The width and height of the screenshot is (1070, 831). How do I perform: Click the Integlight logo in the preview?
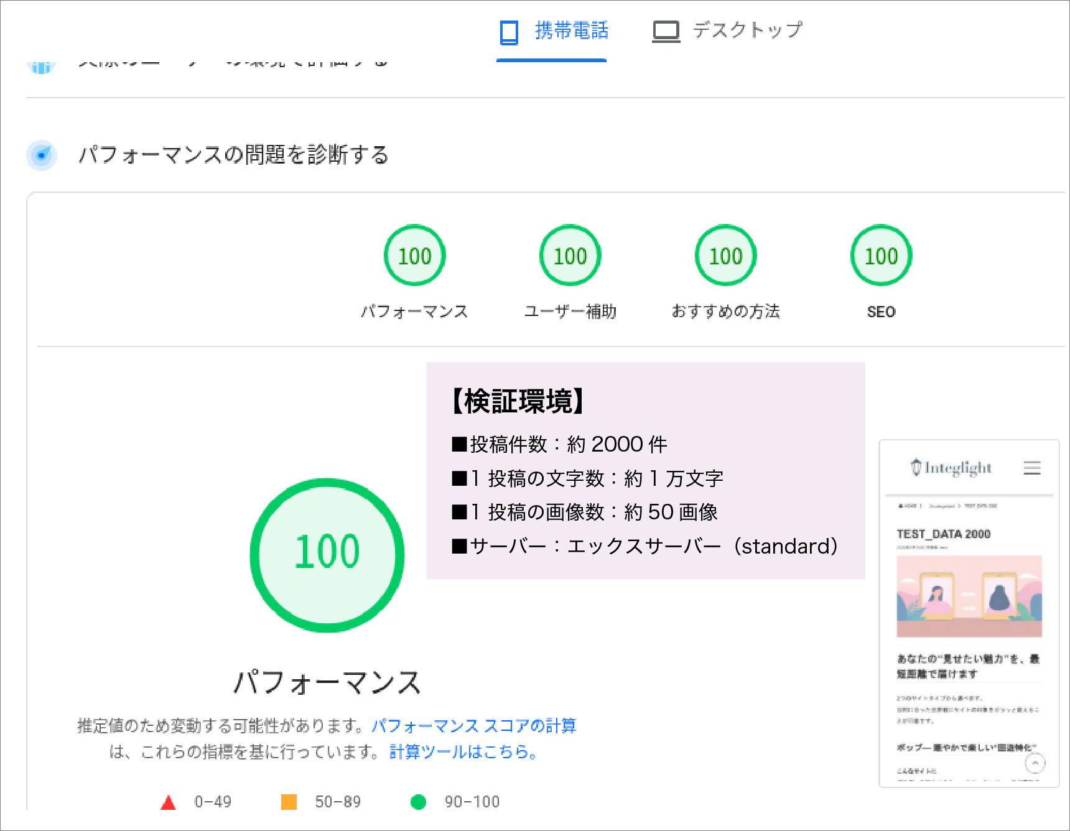951,468
